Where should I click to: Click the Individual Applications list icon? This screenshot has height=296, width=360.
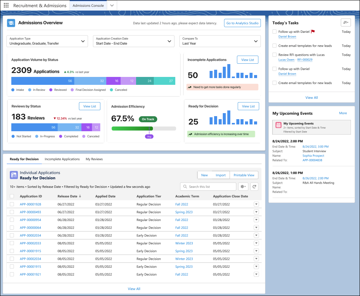coord(14,175)
